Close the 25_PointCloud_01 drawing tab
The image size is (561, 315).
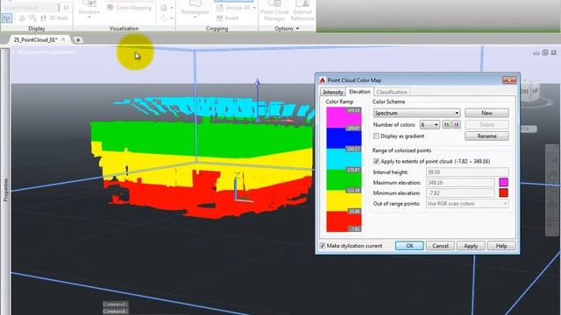pyautogui.click(x=63, y=39)
